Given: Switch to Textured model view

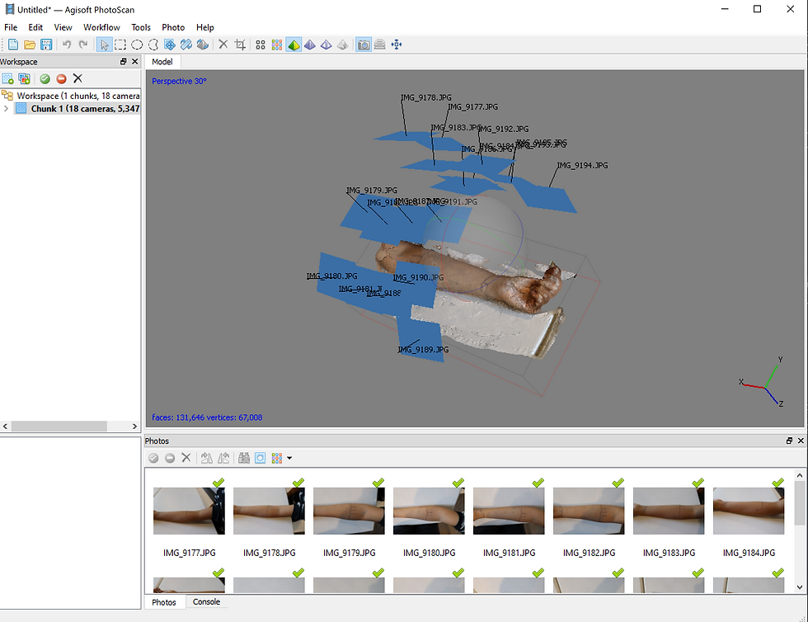Looking at the screenshot, I should (343, 45).
